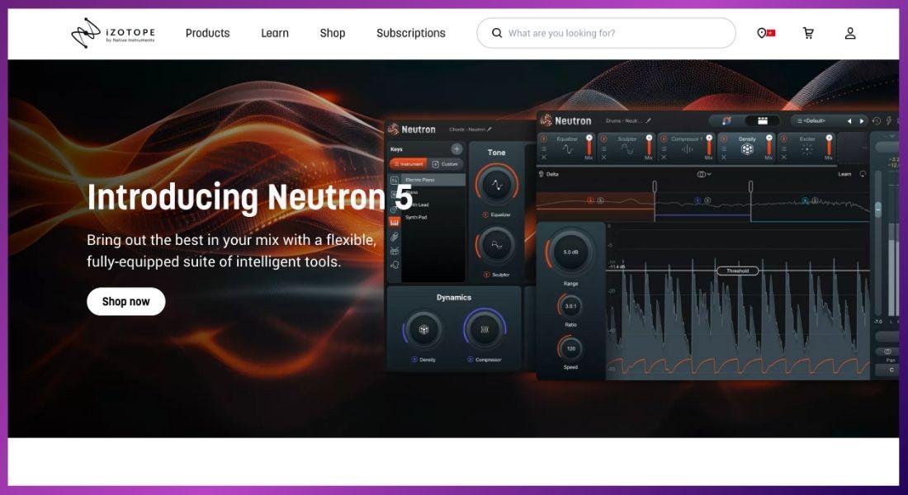The height and width of the screenshot is (495, 908).
Task: Click the Dynamics Compressor knob
Action: 485,330
